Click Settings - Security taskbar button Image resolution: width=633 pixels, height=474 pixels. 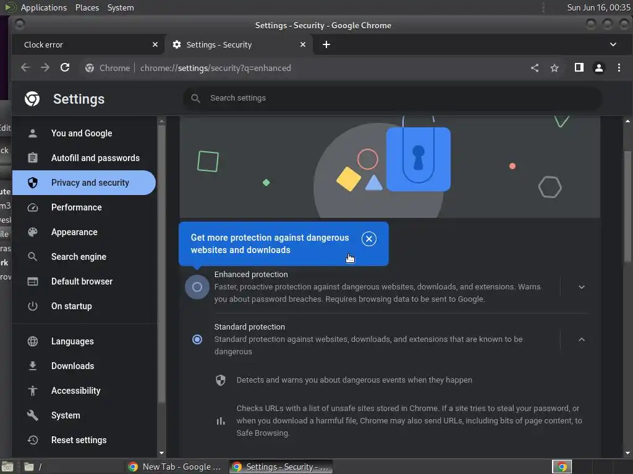point(281,467)
